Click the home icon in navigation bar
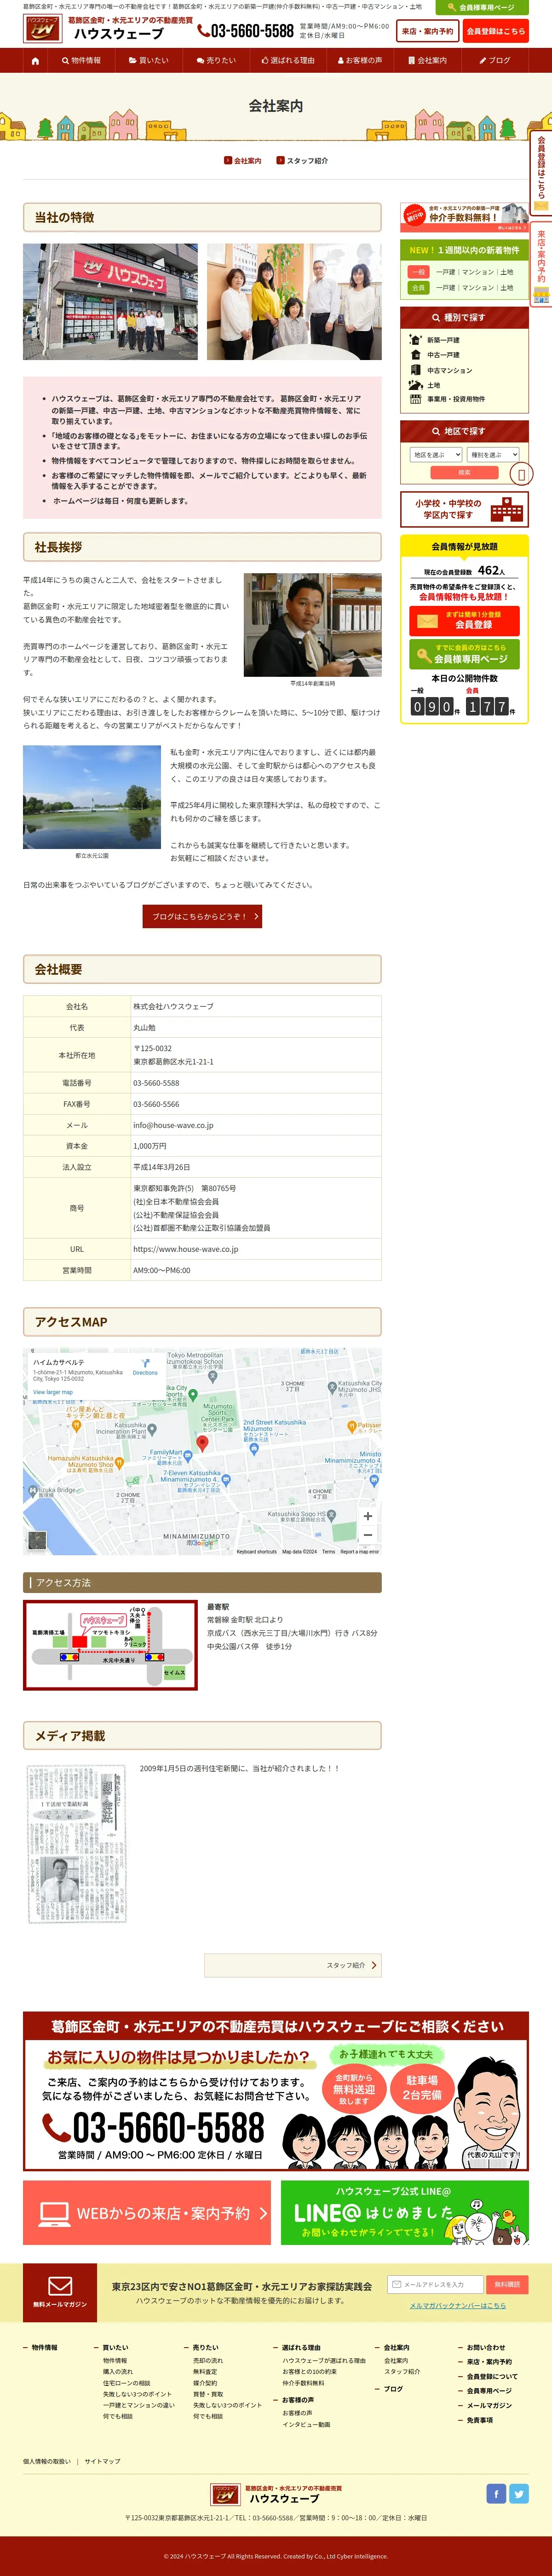 point(36,60)
